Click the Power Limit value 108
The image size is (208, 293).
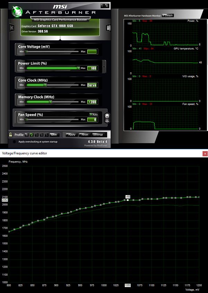[x=92, y=68]
